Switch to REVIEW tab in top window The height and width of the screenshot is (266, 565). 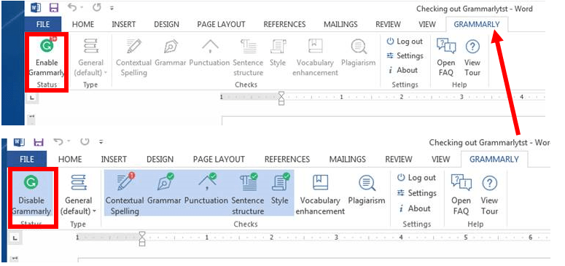[x=388, y=24]
